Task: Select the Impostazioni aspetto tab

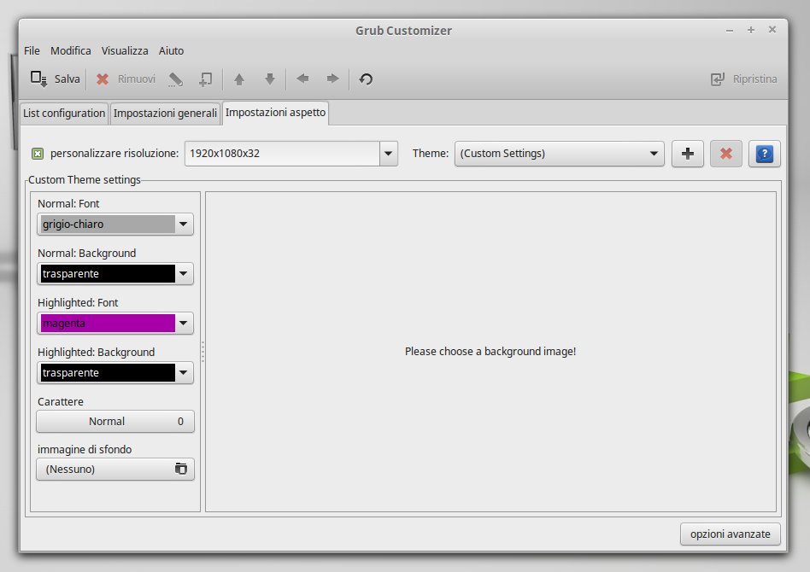Action: point(275,113)
